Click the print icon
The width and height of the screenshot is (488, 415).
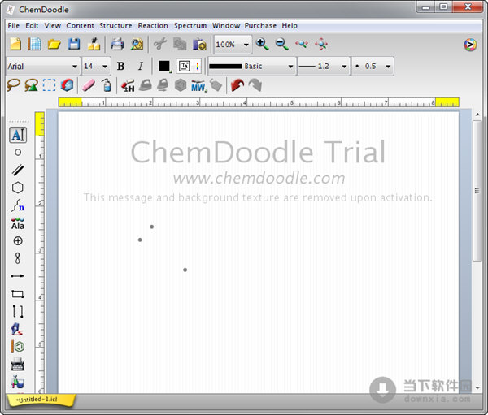(117, 45)
